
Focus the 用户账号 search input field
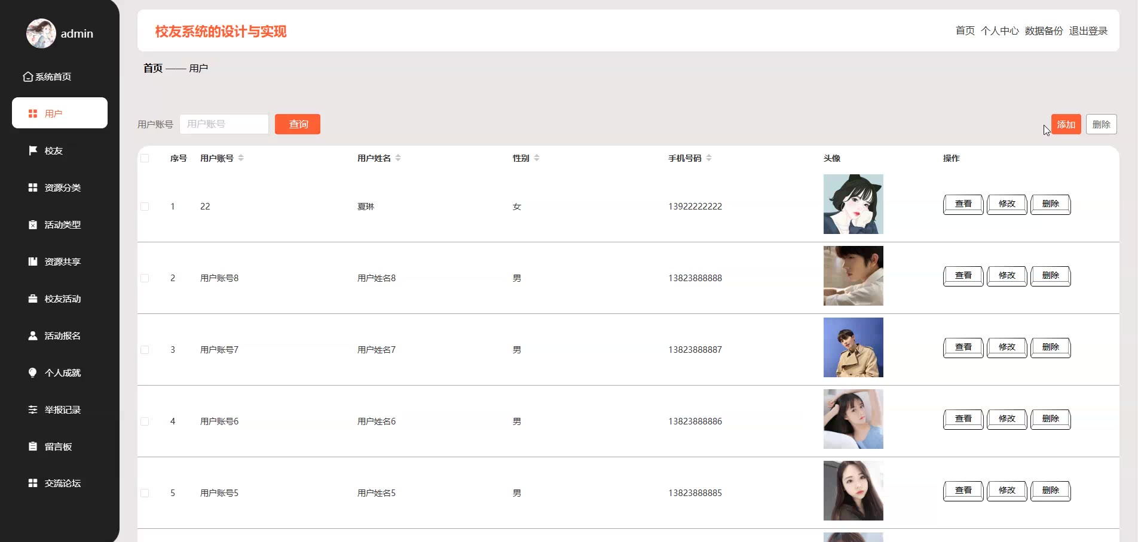[x=224, y=124]
